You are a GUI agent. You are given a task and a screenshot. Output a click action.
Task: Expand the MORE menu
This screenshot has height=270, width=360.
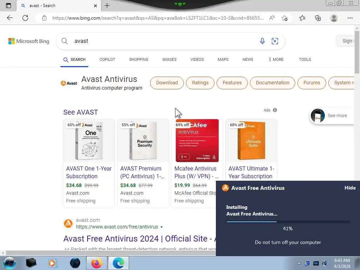click(276, 59)
